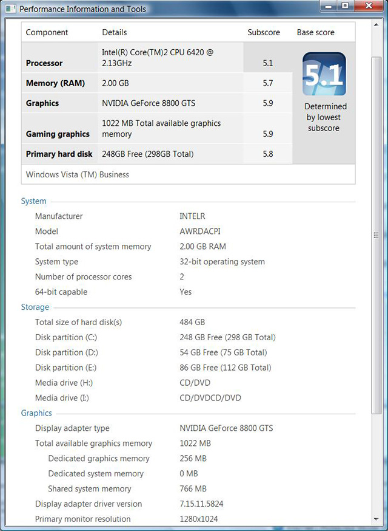Click the scrollbar up arrow
Image resolution: width=388 pixels, height=531 pixels.
[x=376, y=22]
